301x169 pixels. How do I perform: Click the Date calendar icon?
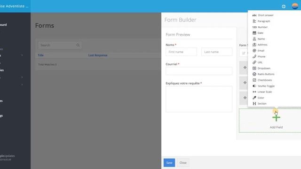(x=254, y=33)
